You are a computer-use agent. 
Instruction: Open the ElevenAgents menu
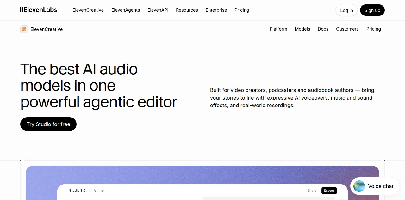126,10
